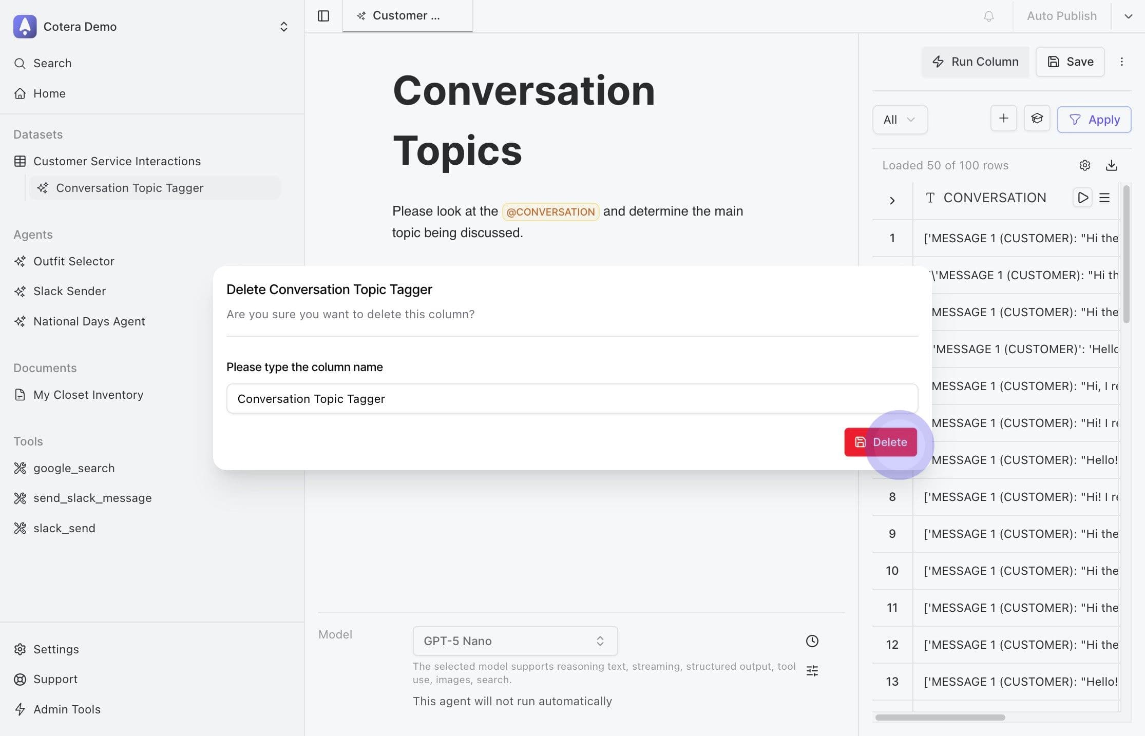1145x736 pixels.
Task: Expand the Cotera Demo workspace switcher
Action: point(283,27)
